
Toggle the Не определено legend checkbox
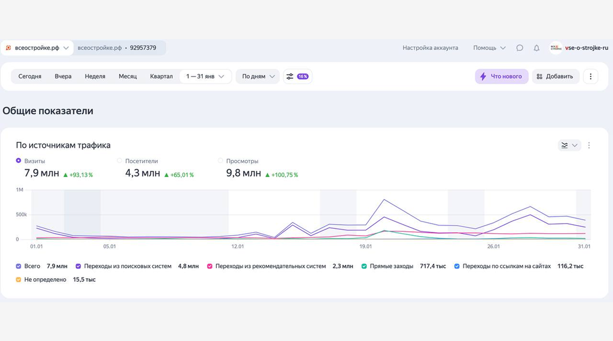(x=19, y=280)
